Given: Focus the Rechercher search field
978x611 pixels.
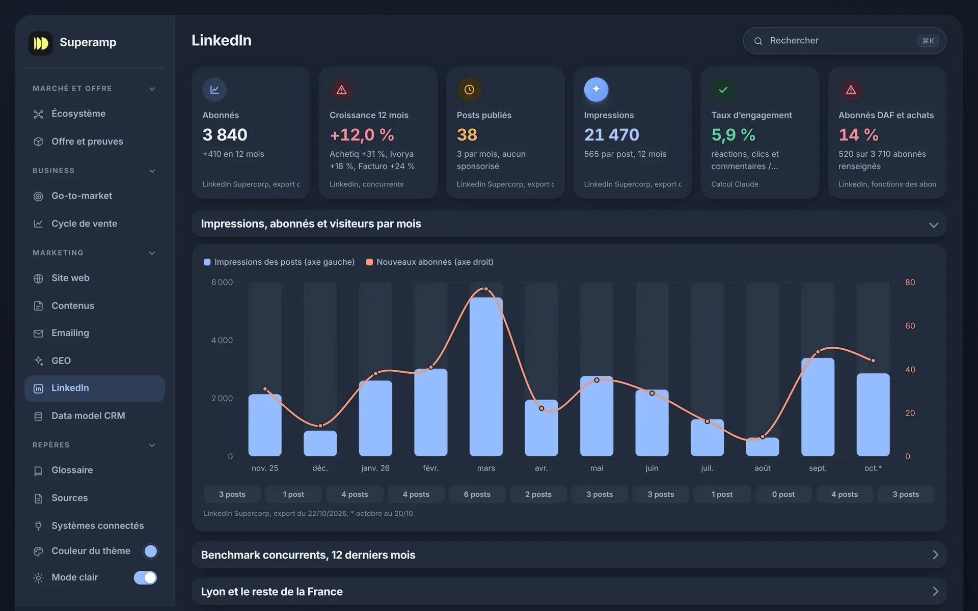Looking at the screenshot, I should pyautogui.click(x=844, y=41).
